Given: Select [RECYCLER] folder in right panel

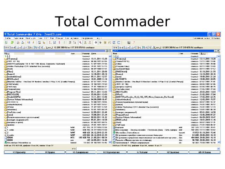Looking at the screenshot, I should pos(165,92).
